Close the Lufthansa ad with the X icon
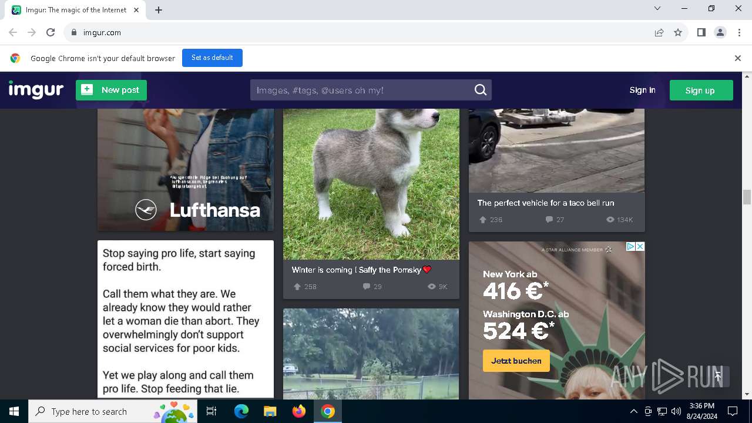The image size is (752, 423). (x=640, y=247)
